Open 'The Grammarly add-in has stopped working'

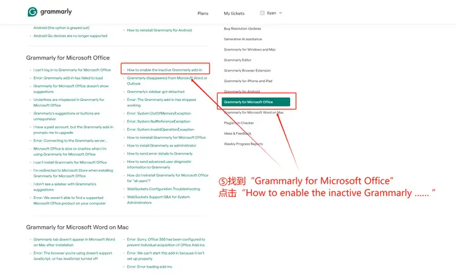click(x=161, y=102)
